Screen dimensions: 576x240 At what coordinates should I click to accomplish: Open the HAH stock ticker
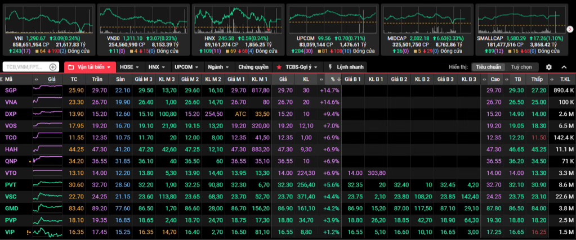[11, 150]
